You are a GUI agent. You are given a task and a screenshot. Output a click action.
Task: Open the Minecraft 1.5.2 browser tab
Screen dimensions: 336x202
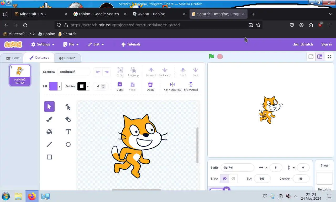pyautogui.click(x=41, y=14)
